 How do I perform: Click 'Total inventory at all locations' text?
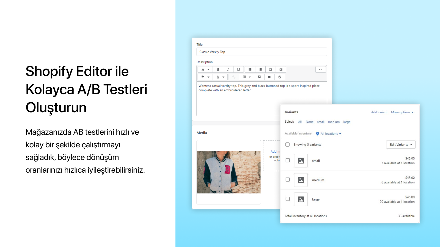[306, 216]
